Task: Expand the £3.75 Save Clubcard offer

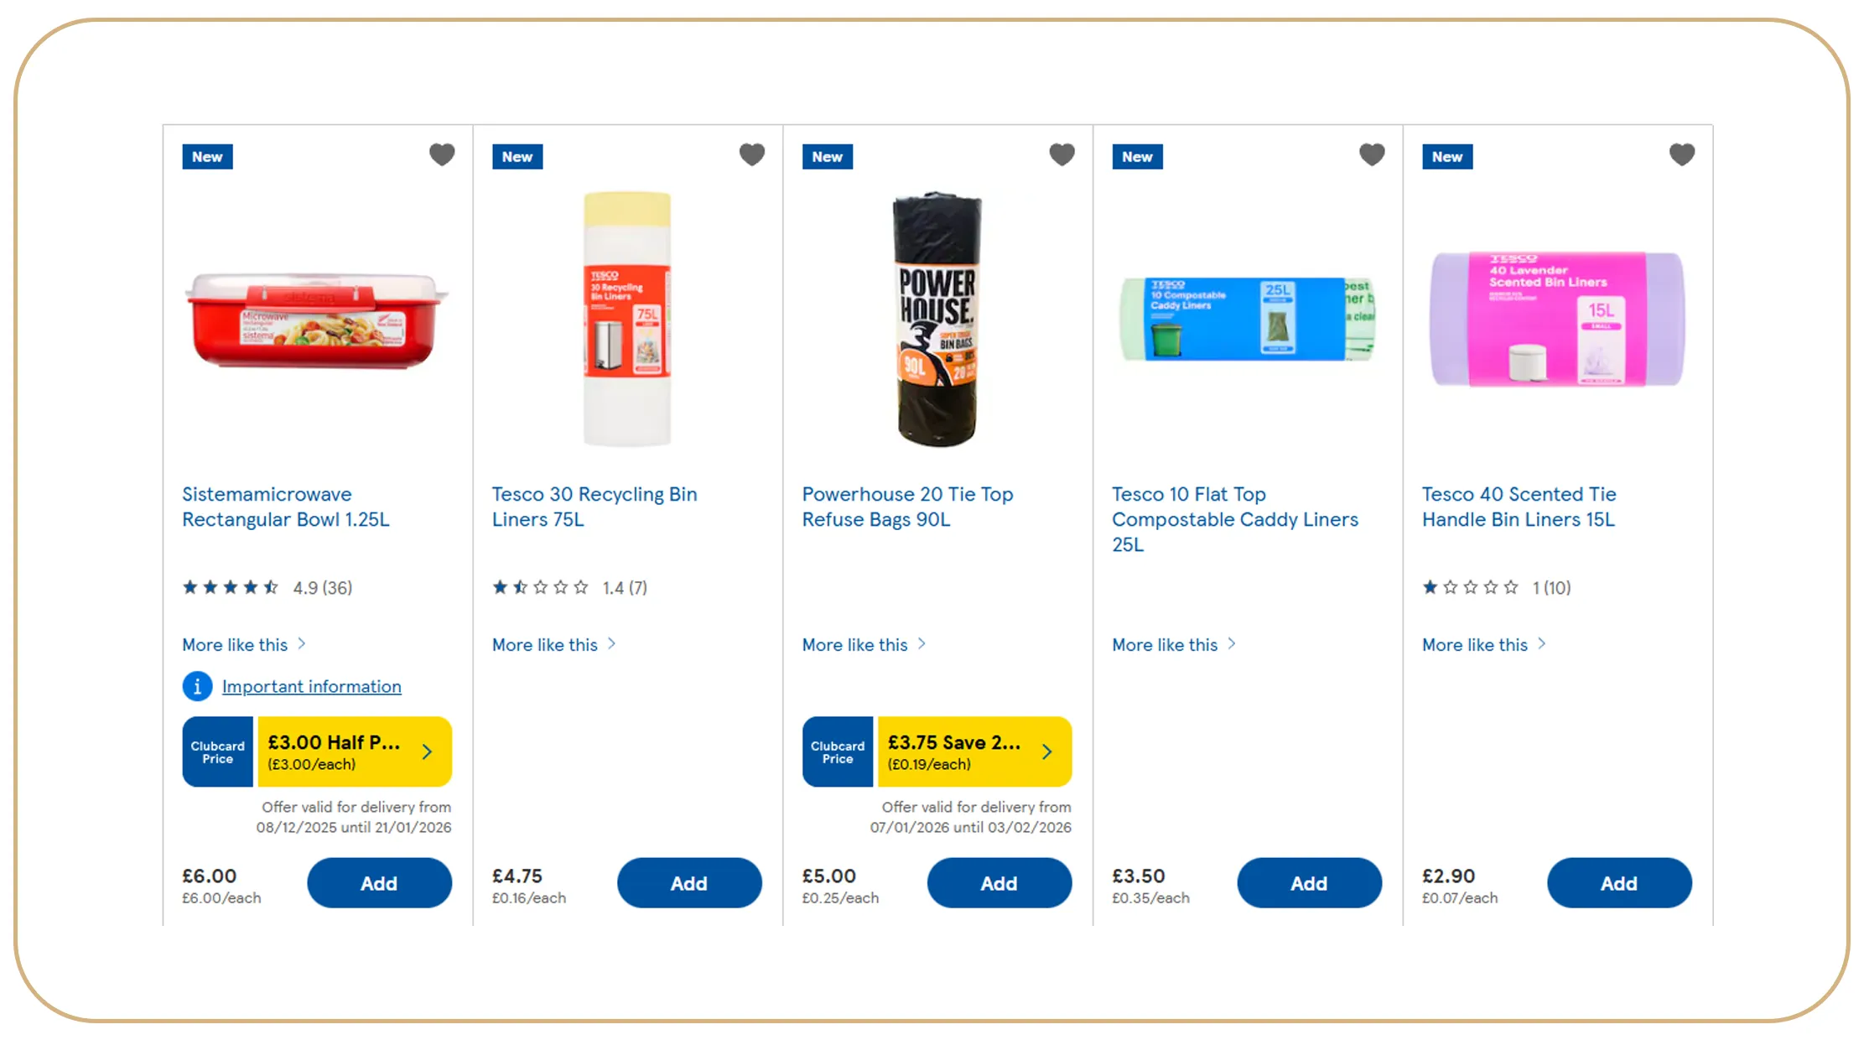Action: pyautogui.click(x=974, y=751)
